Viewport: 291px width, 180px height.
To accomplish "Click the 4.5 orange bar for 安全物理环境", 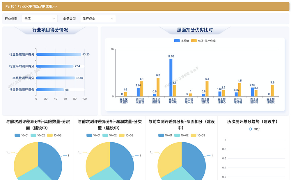I will (239, 90).
